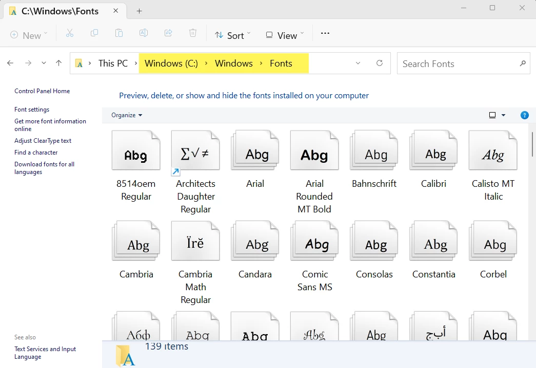Select the Cambria font family icon

coord(136,241)
